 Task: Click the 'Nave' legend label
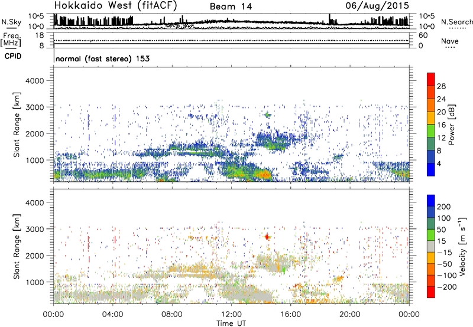(450, 41)
